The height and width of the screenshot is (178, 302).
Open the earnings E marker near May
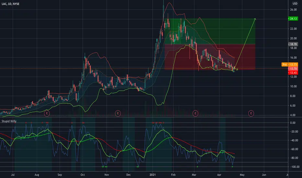click(x=251, y=113)
